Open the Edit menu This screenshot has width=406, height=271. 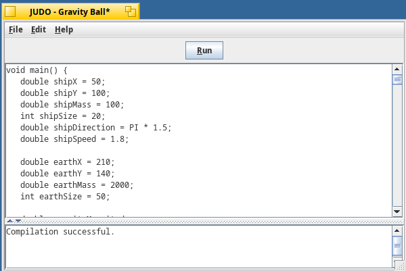pyautogui.click(x=39, y=30)
